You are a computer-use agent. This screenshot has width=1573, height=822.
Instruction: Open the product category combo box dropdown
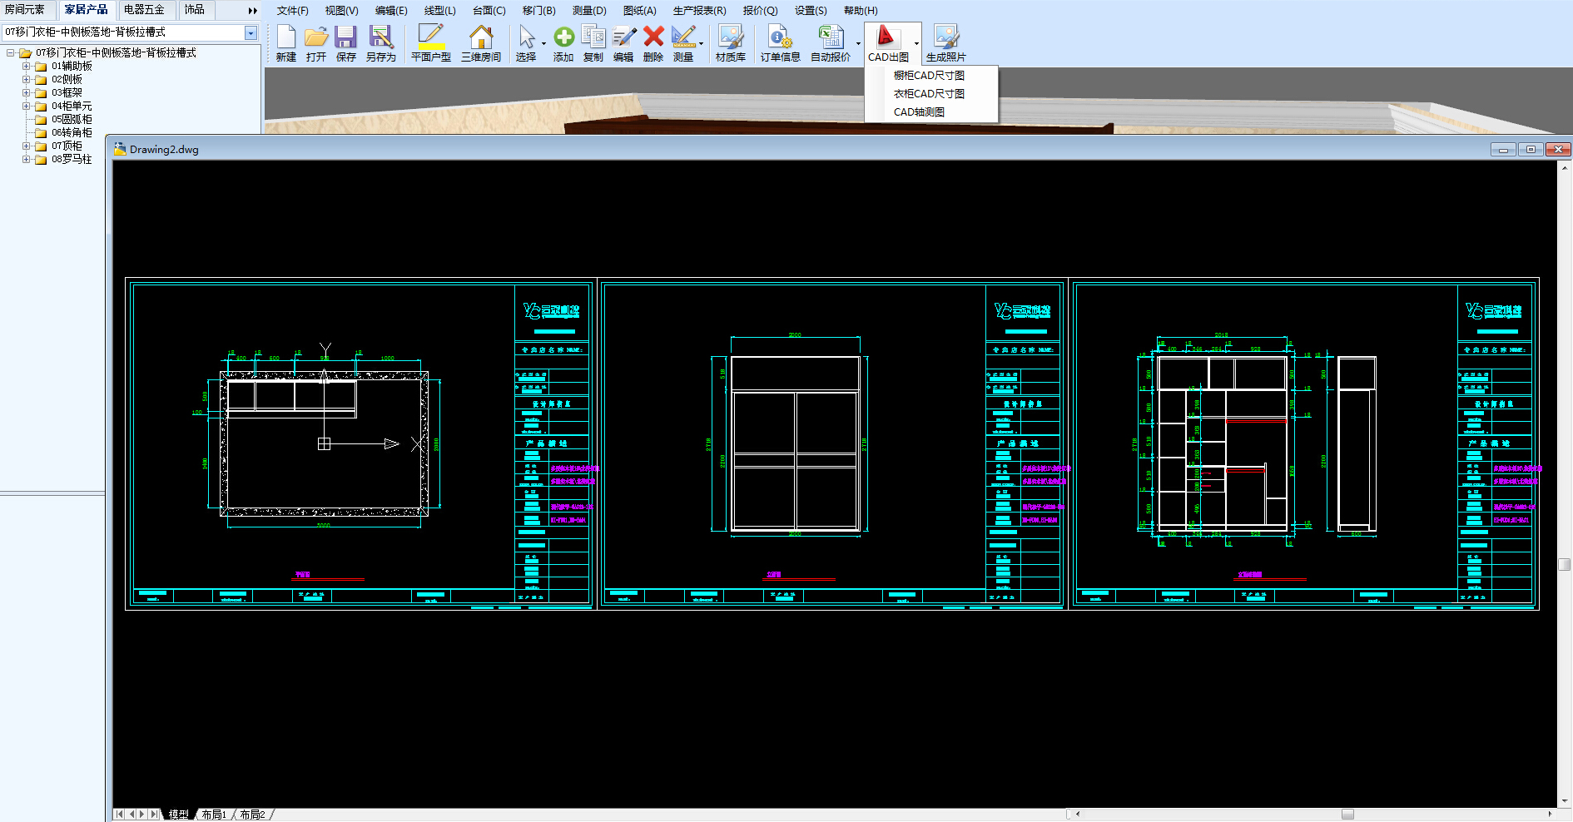click(x=251, y=32)
